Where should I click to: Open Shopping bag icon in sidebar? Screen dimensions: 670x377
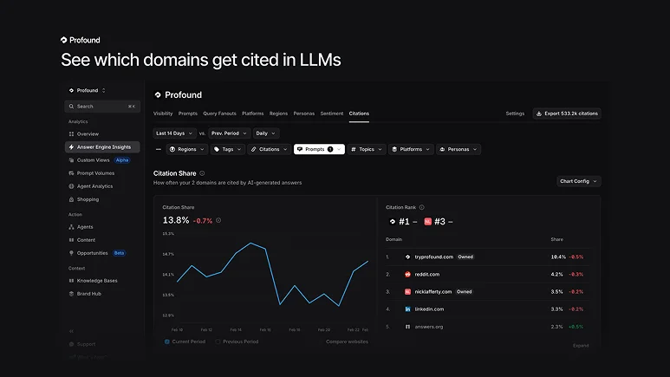pyautogui.click(x=71, y=199)
